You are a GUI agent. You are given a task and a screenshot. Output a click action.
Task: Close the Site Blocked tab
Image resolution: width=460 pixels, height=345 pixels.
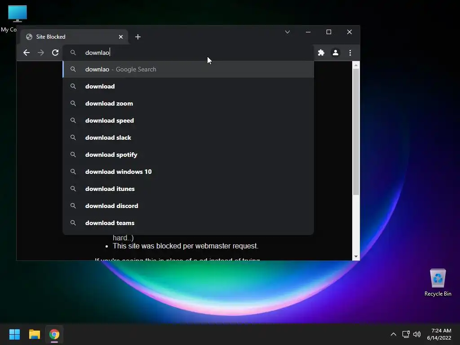[x=120, y=37]
